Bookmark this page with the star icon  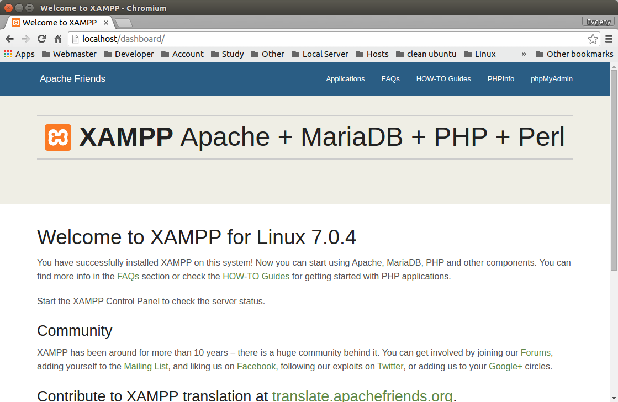593,39
